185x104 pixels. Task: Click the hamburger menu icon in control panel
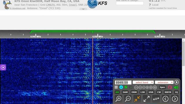116,87
